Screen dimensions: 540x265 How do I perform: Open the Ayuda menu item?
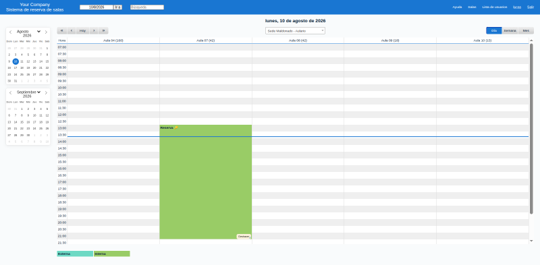coord(457,7)
